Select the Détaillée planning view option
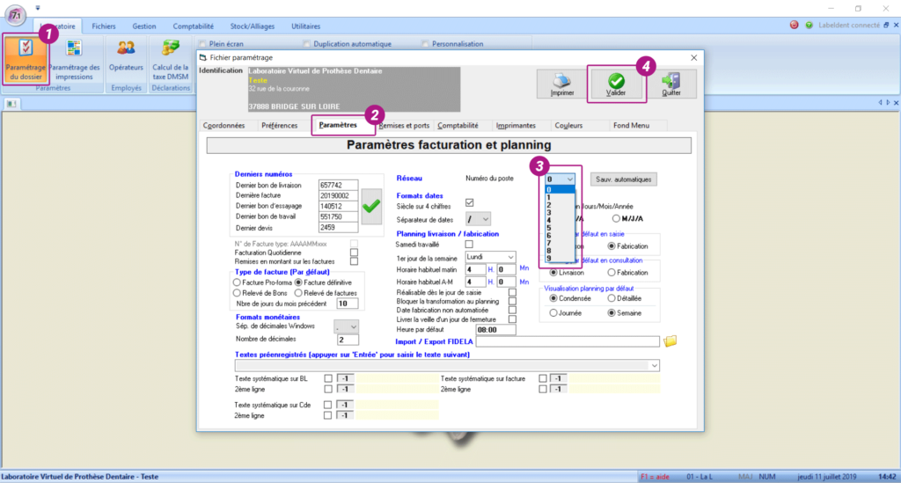 tap(612, 298)
